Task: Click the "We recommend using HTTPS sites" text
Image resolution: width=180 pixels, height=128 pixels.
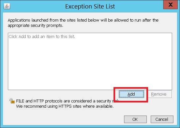Action: tap(65, 106)
